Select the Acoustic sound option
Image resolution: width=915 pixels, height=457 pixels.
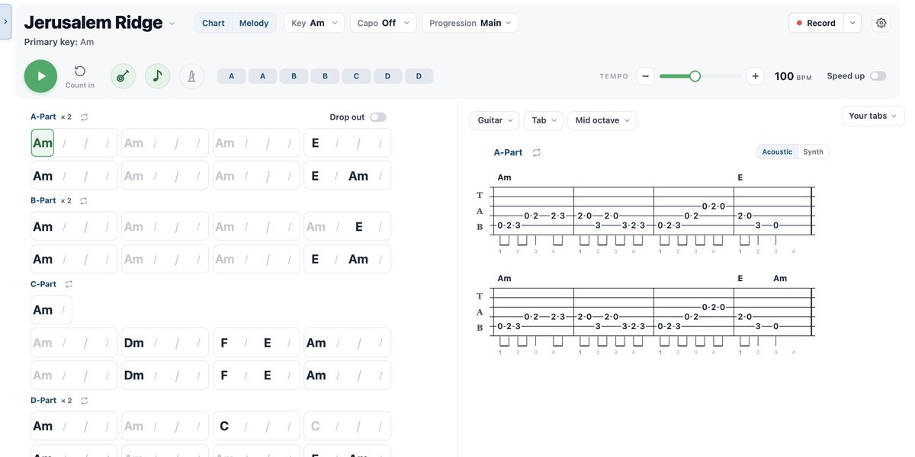point(777,152)
